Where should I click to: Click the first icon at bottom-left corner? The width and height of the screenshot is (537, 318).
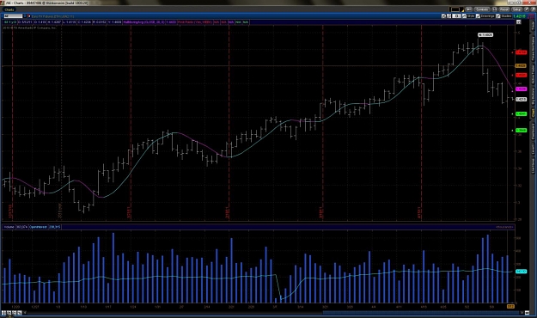point(3,313)
